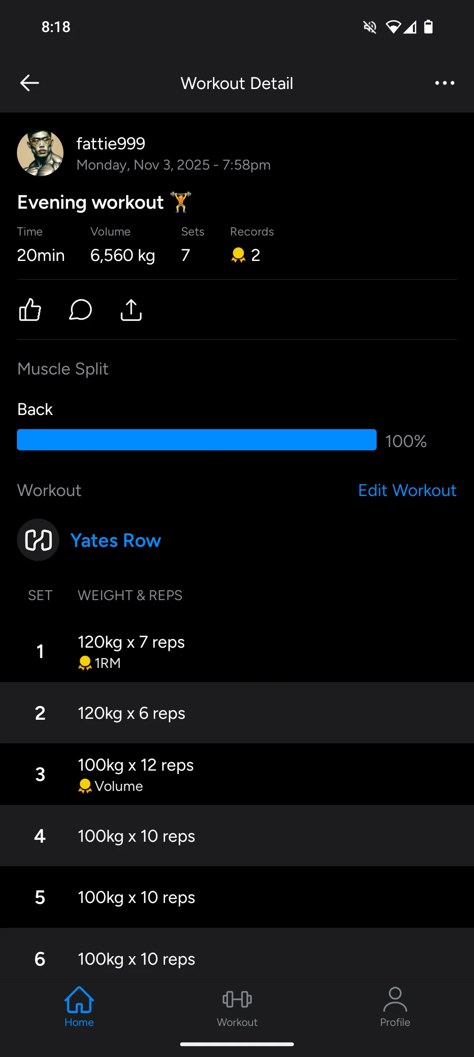Switch to the Profile tab

point(395,1006)
